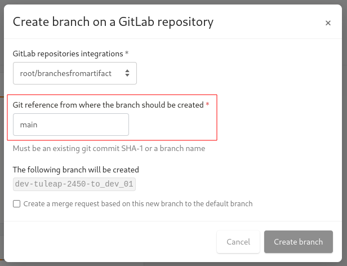Enable the create merge request checkbox
Viewport: 347px width, 266px height.
click(x=16, y=204)
